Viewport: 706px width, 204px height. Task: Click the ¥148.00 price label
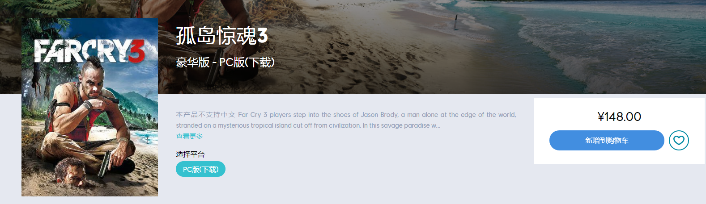click(x=619, y=117)
